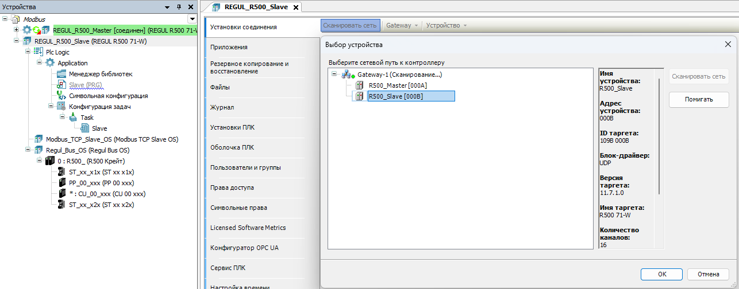Click the Менеджер библиотек icon in tree

click(61, 74)
